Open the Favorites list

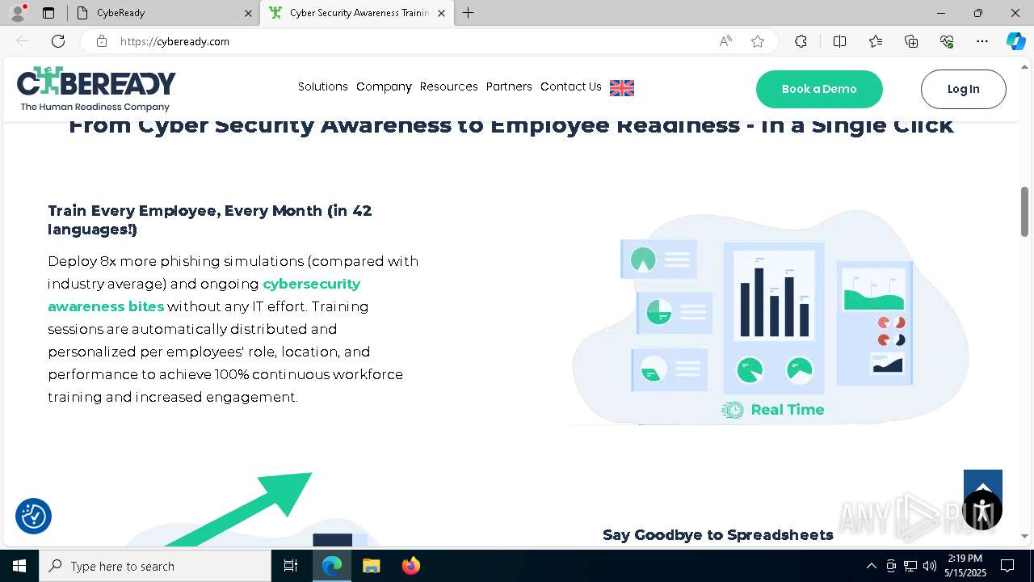876,41
